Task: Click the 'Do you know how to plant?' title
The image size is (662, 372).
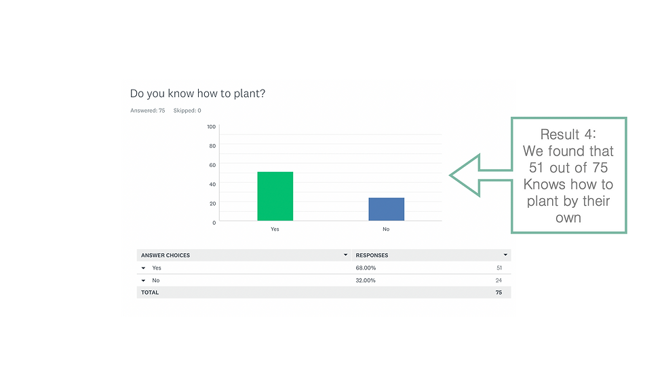Action: 197,94
